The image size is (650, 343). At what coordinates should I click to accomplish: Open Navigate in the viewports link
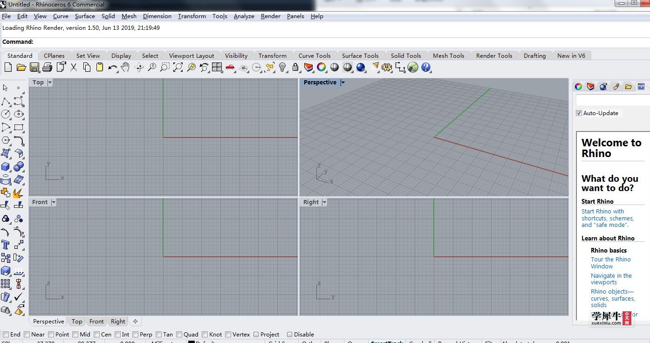click(611, 279)
